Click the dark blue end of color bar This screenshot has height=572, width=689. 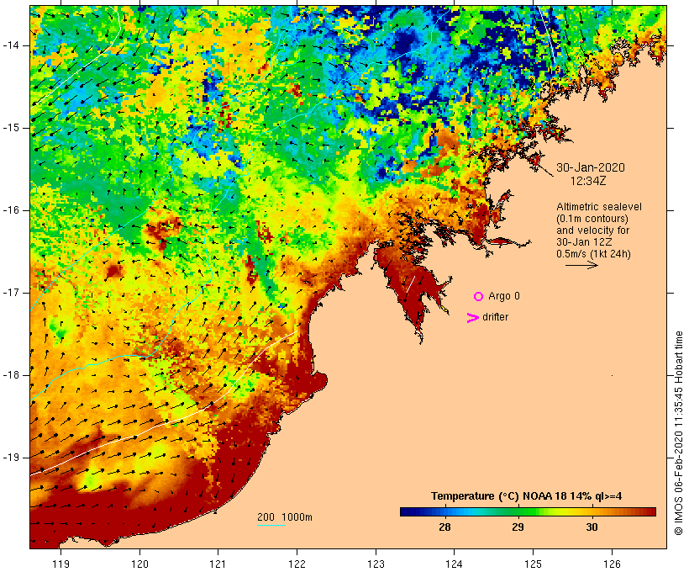[407, 511]
